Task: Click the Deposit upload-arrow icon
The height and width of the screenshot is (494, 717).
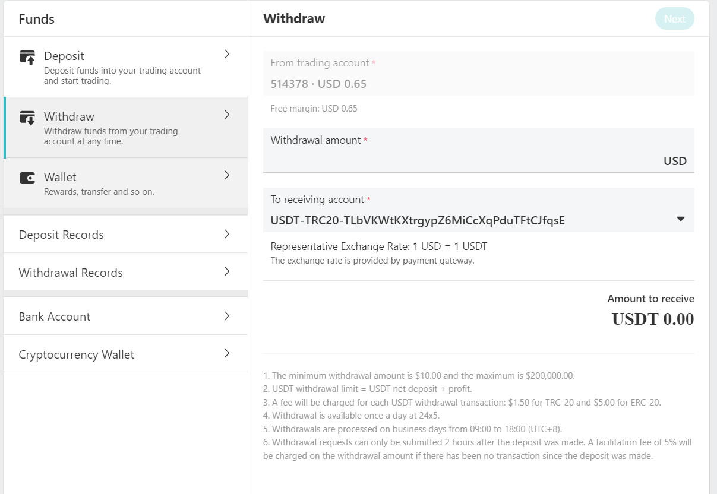Action: 27,58
